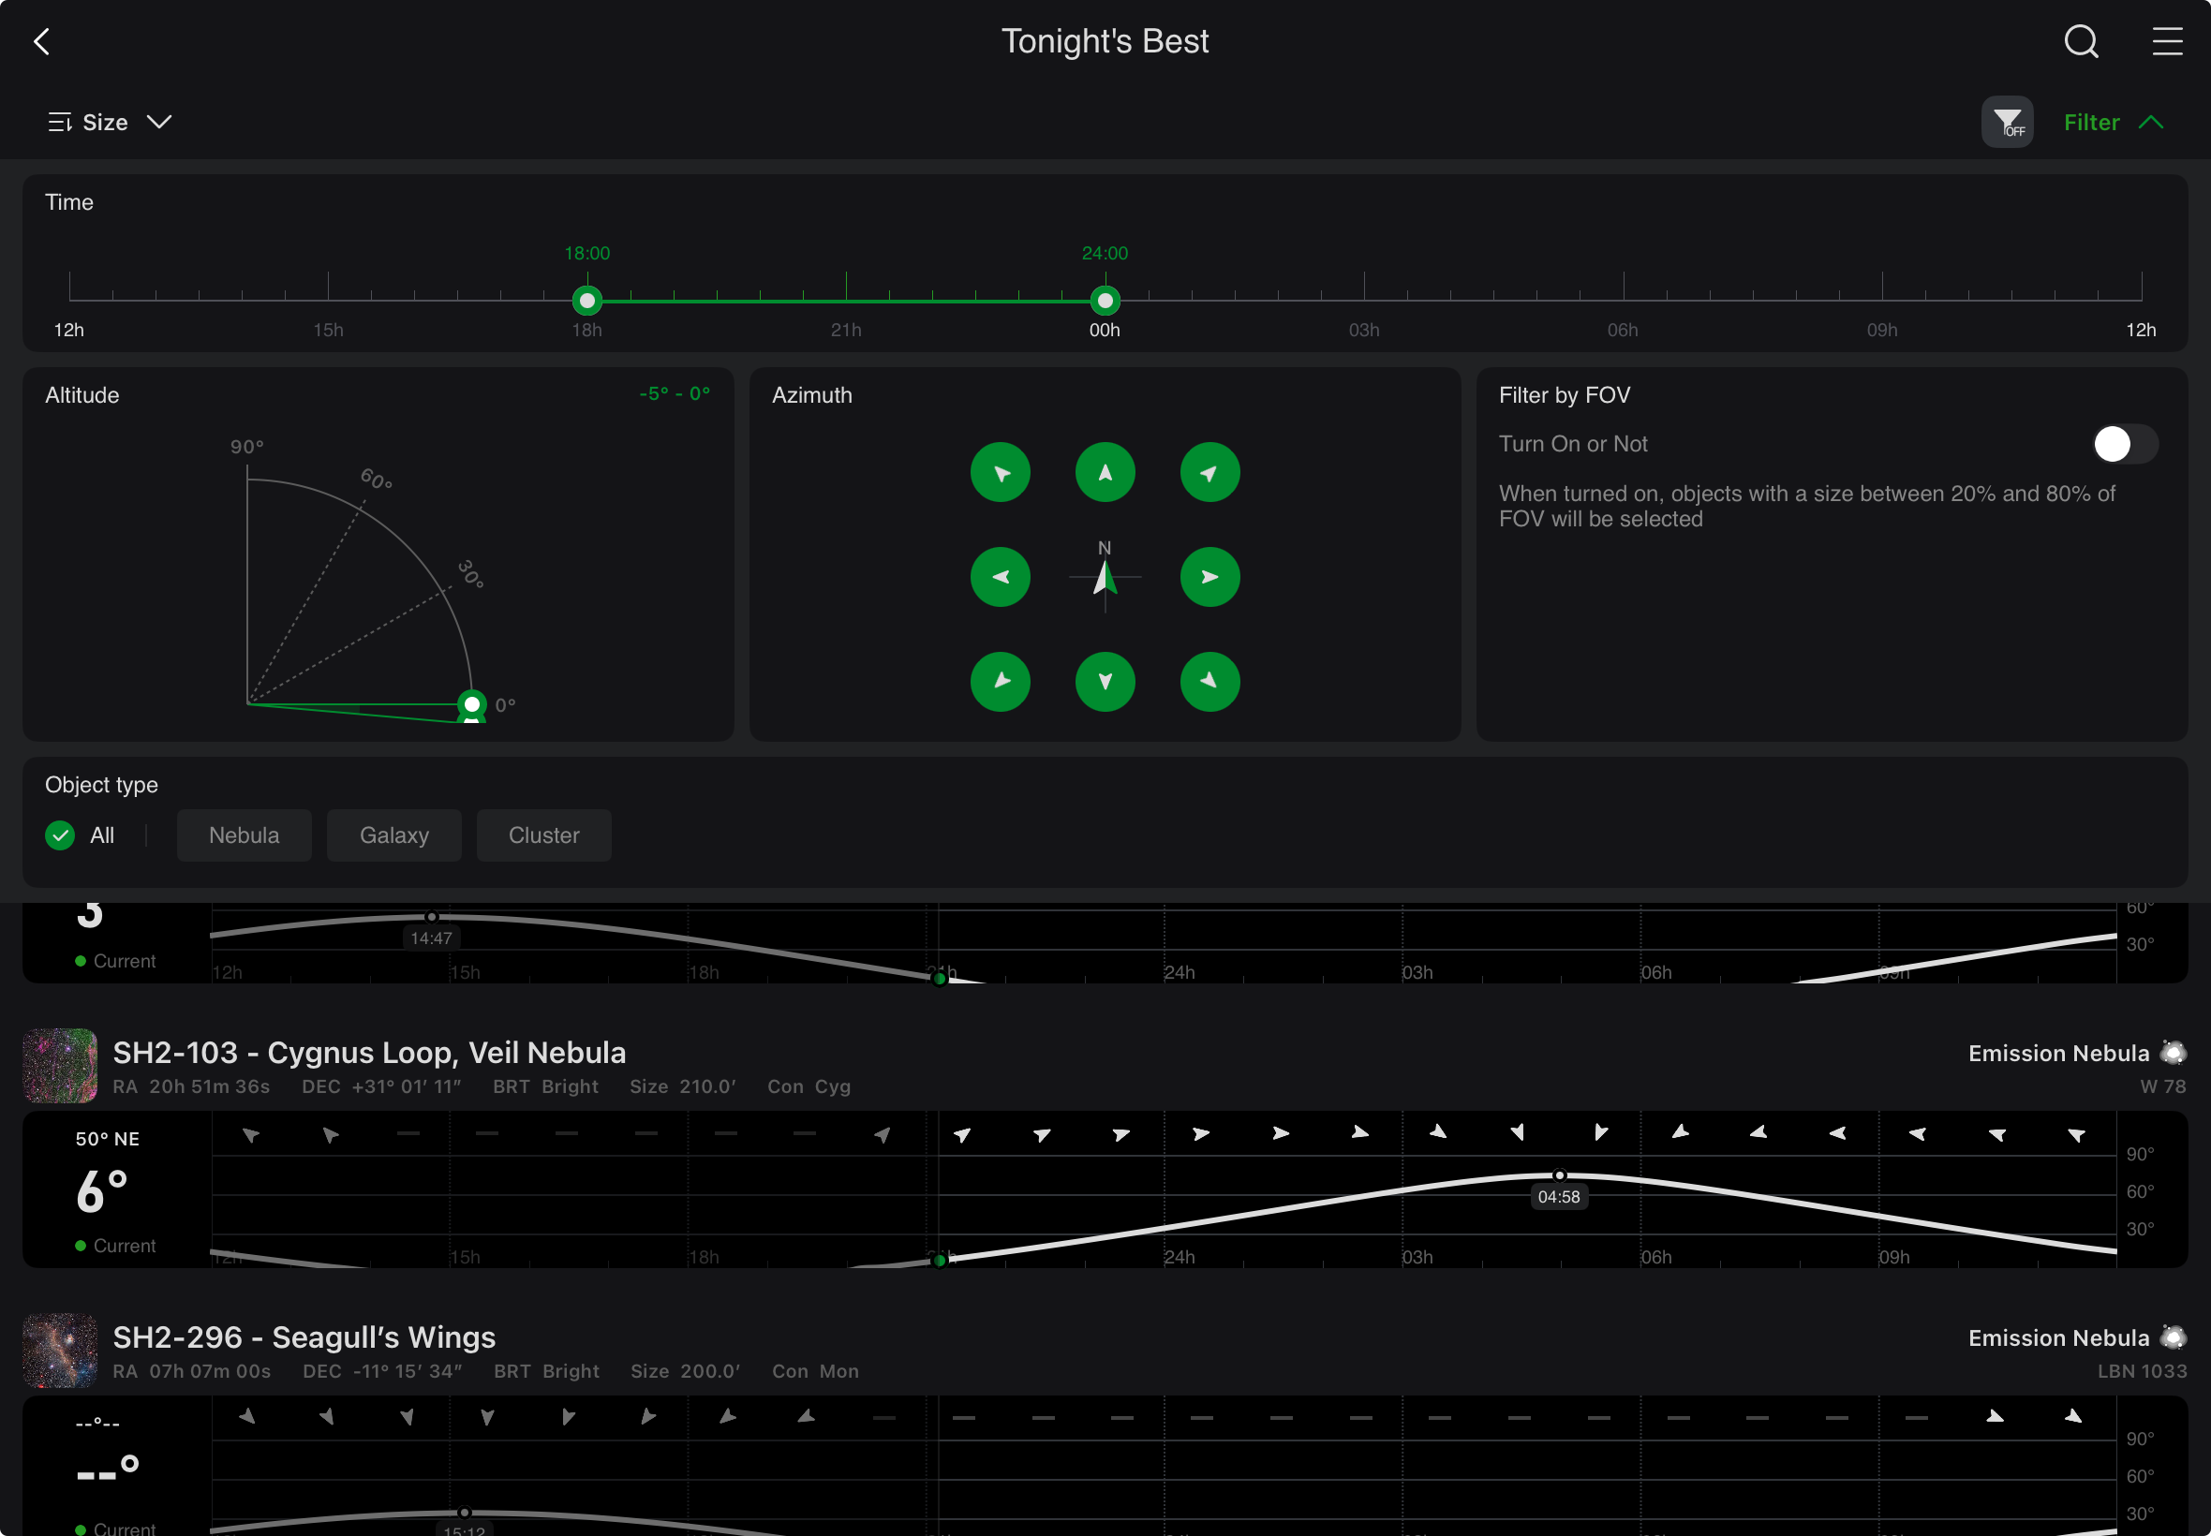Filter by Galaxy object type
This screenshot has width=2211, height=1536.
(x=394, y=835)
